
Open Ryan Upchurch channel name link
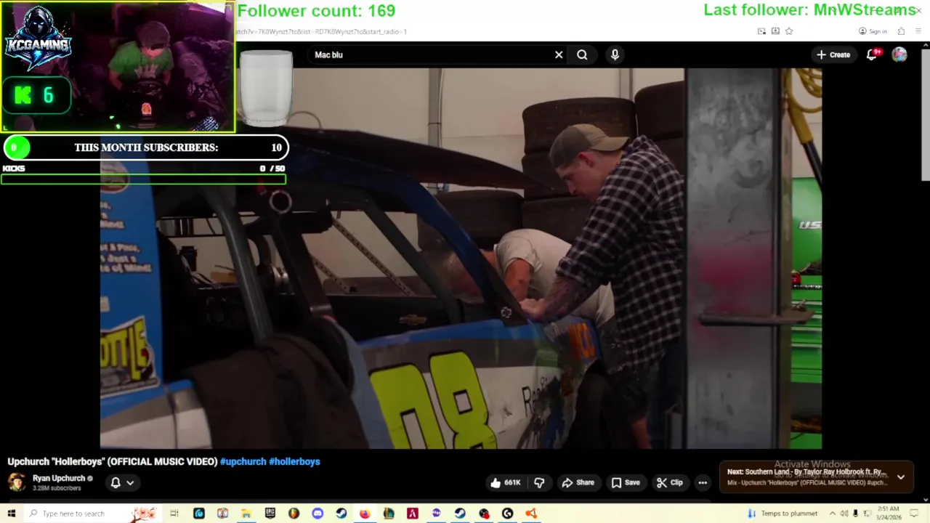tap(59, 478)
